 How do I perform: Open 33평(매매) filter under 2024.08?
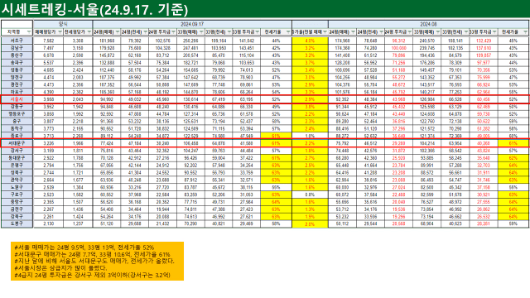click(437, 31)
